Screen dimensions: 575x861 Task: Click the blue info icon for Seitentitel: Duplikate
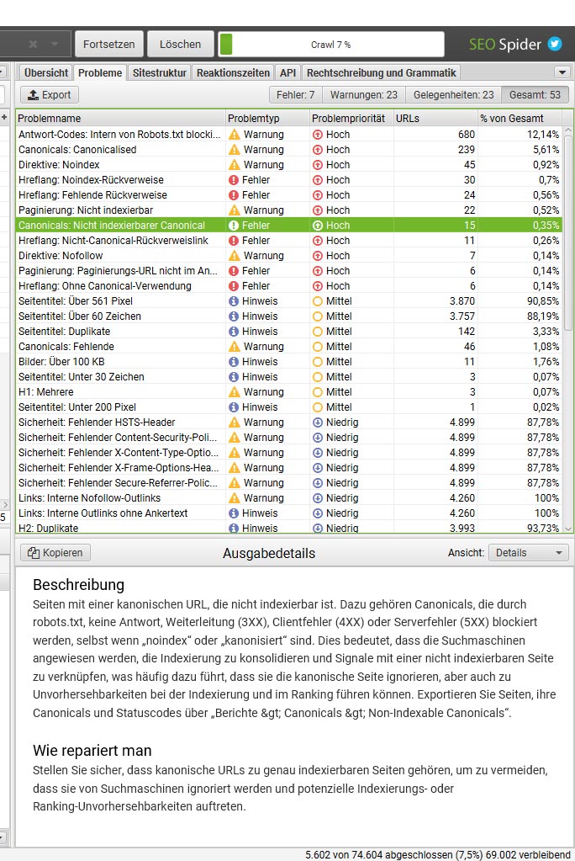[x=234, y=332]
